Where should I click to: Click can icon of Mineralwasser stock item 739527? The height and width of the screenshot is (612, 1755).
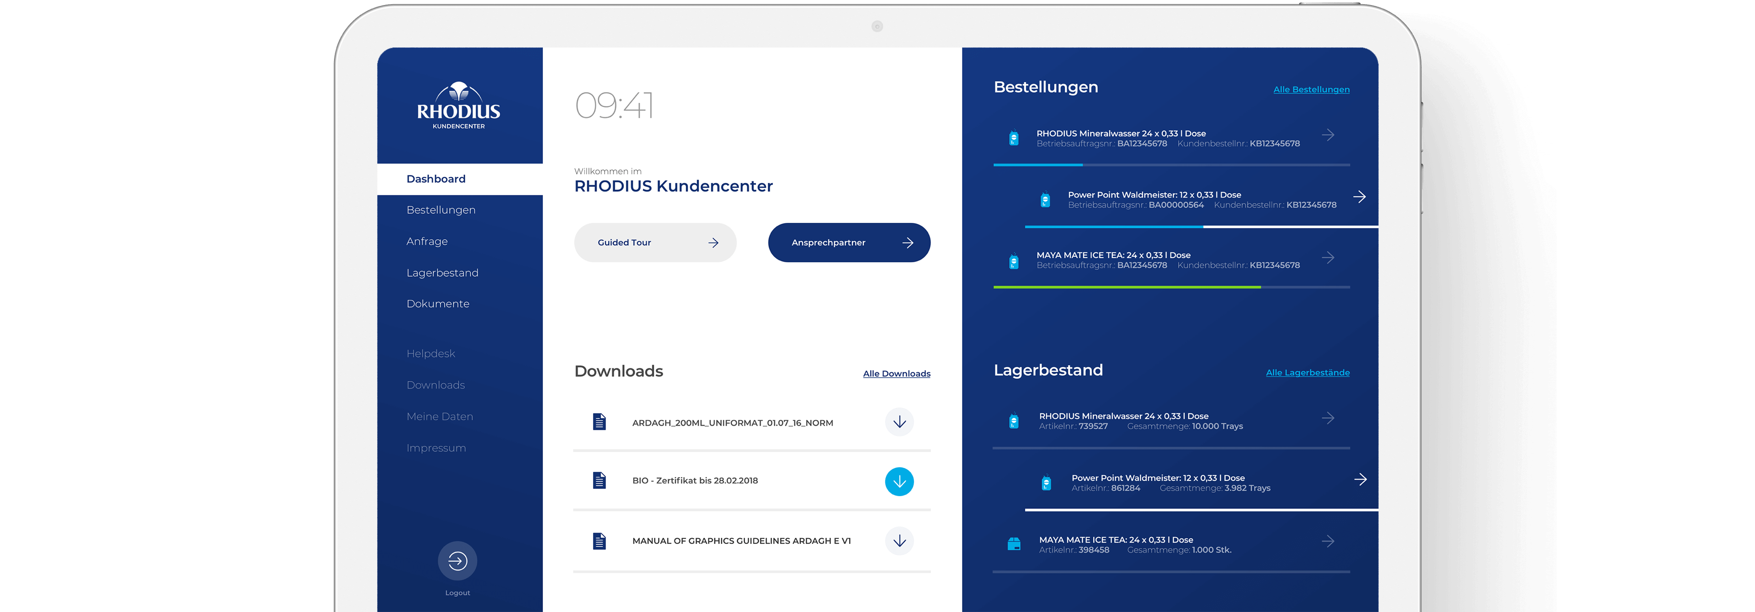point(1014,421)
